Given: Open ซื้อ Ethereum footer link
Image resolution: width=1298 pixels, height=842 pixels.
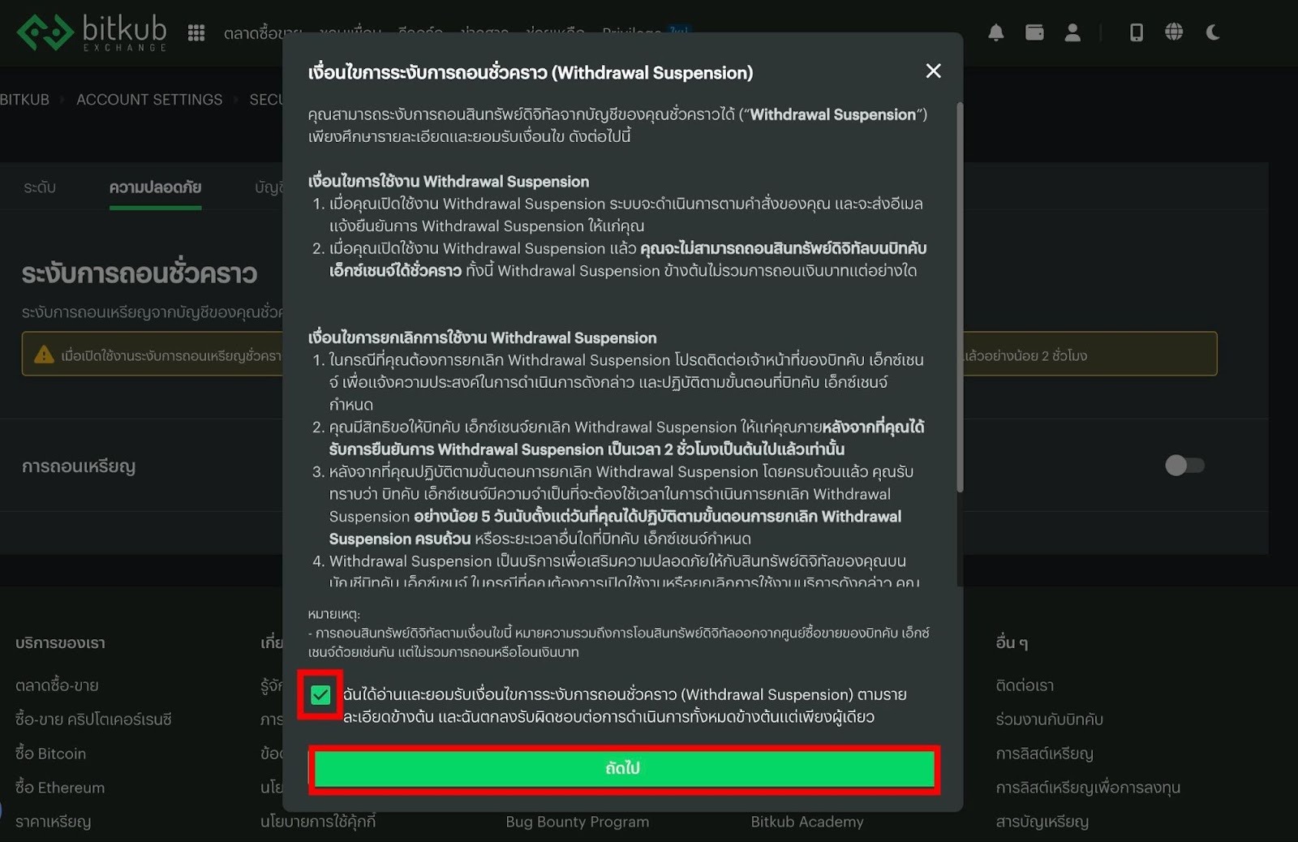Looking at the screenshot, I should tap(60, 788).
